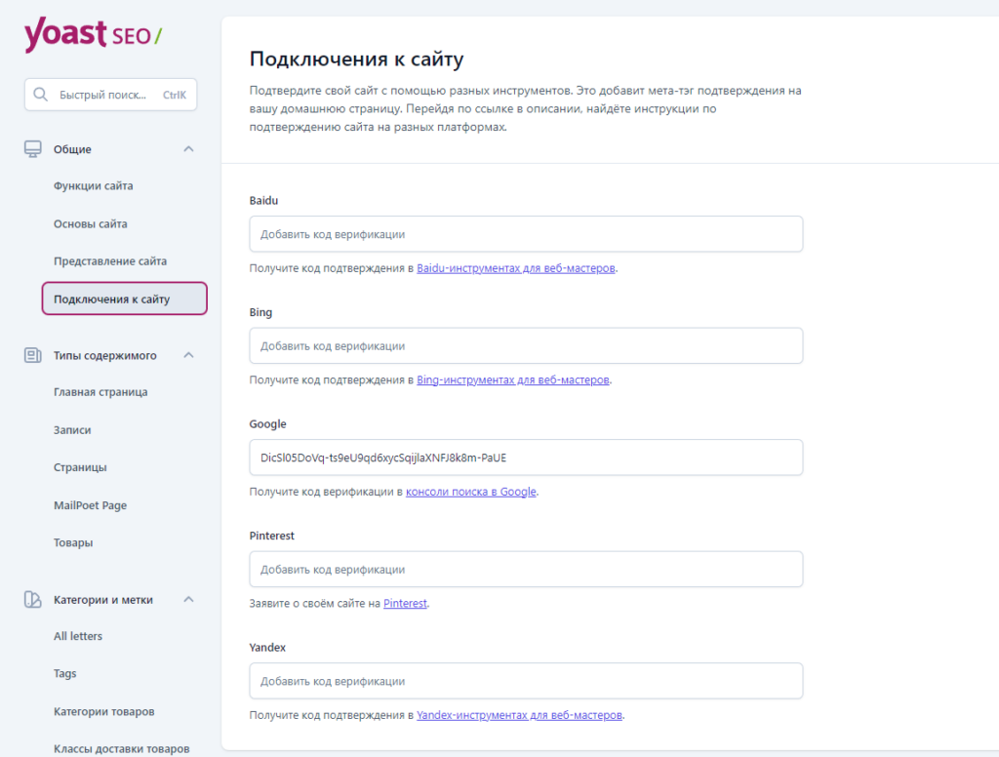This screenshot has height=757, width=999.
Task: Open Tags taxonomy settings
Action: point(65,673)
